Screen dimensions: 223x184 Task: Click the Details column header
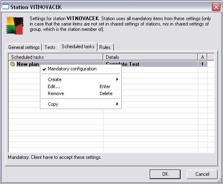click(x=151, y=57)
